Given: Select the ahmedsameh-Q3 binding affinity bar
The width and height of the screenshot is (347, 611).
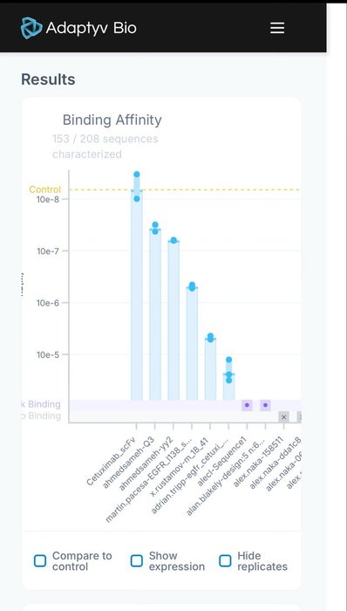Looking at the screenshot, I should click(155, 314).
